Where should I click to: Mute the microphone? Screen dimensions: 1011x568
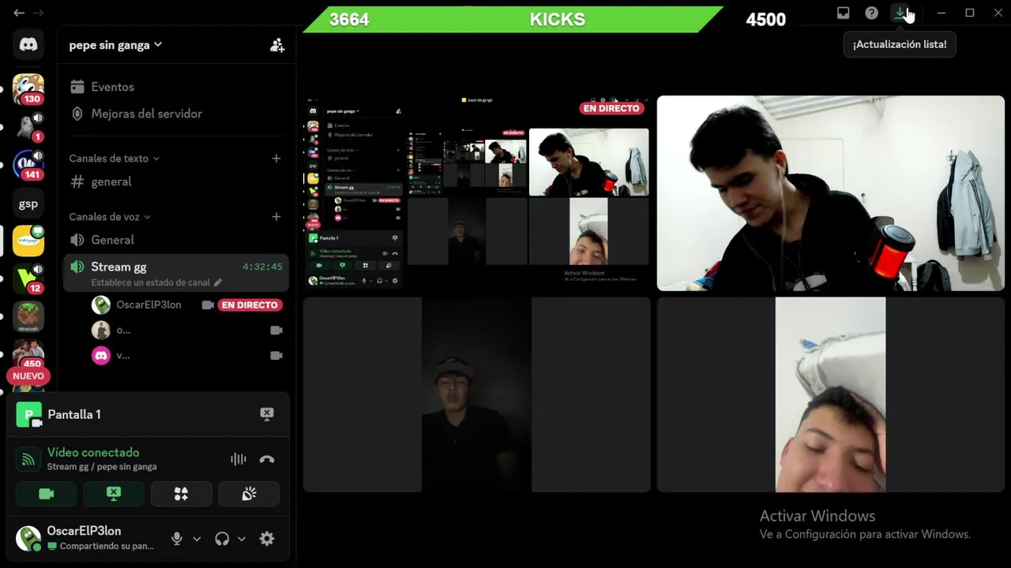177,539
